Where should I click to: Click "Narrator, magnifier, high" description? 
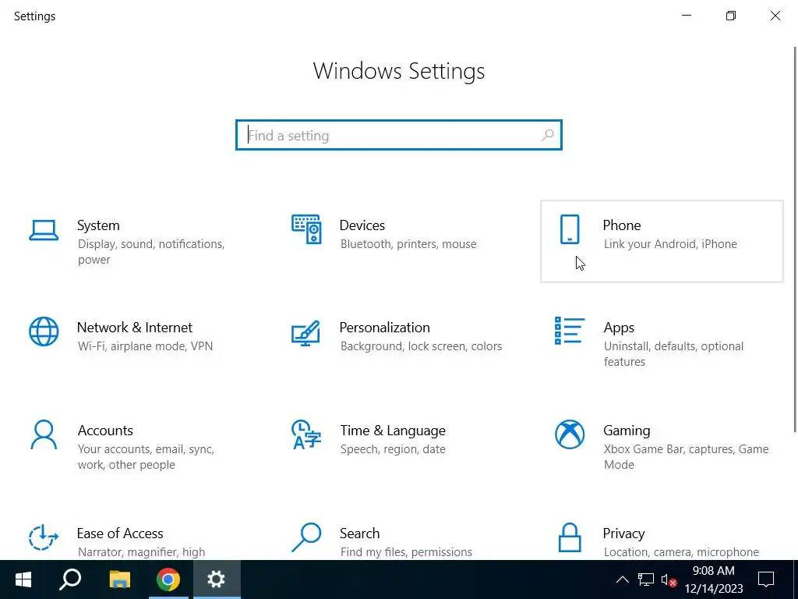142,552
